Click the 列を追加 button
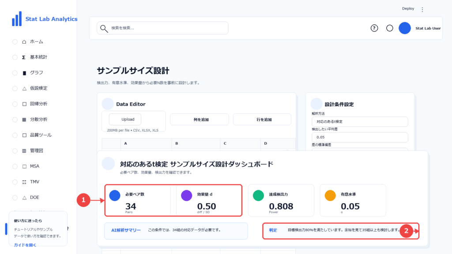 pos(200,120)
